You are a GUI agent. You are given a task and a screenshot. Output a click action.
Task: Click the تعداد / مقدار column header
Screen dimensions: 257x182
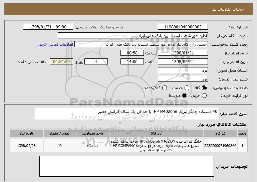pyautogui.click(x=60, y=134)
